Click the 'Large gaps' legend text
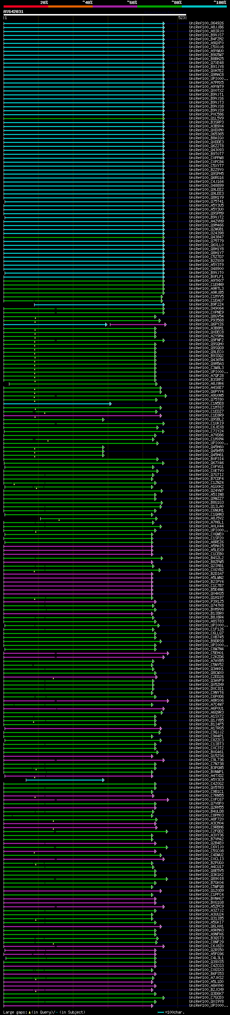230x1015 pixels. coord(15,1012)
